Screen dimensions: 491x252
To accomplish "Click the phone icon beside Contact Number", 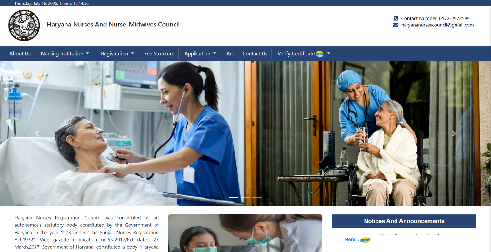I will pyautogui.click(x=396, y=18).
